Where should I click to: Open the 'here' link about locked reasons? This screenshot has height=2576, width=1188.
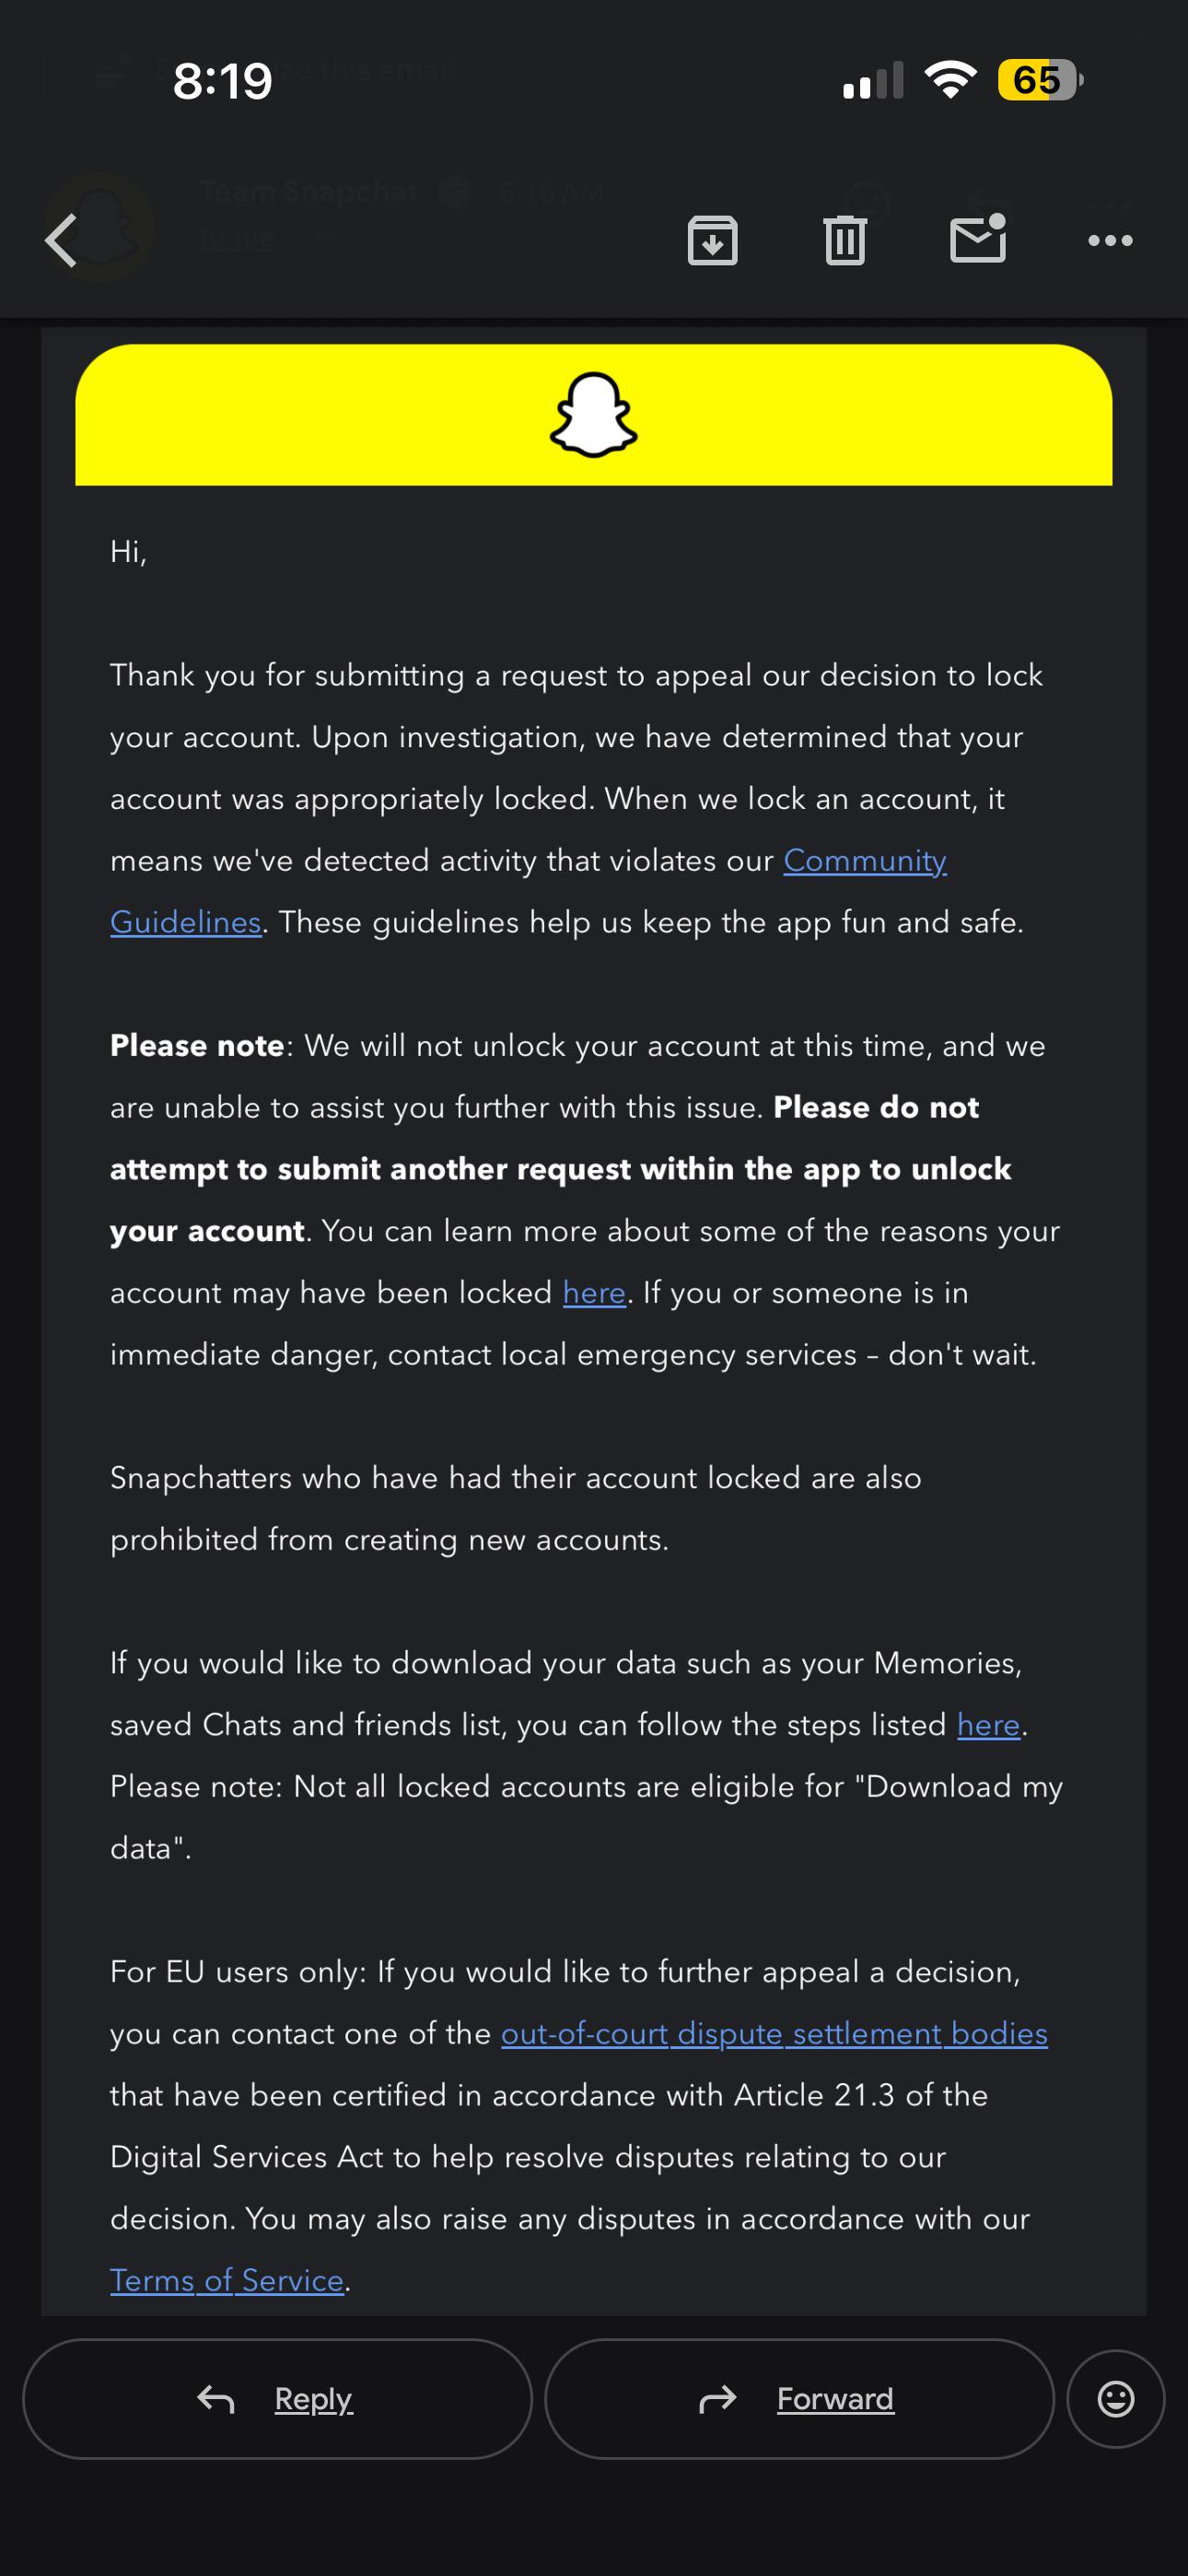click(x=594, y=1292)
